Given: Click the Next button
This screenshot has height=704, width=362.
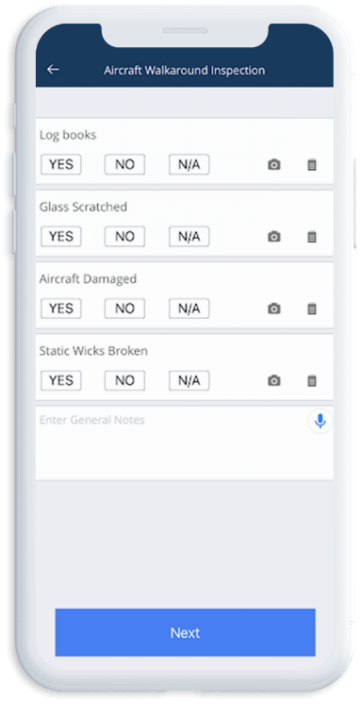Looking at the screenshot, I should (x=186, y=632).
